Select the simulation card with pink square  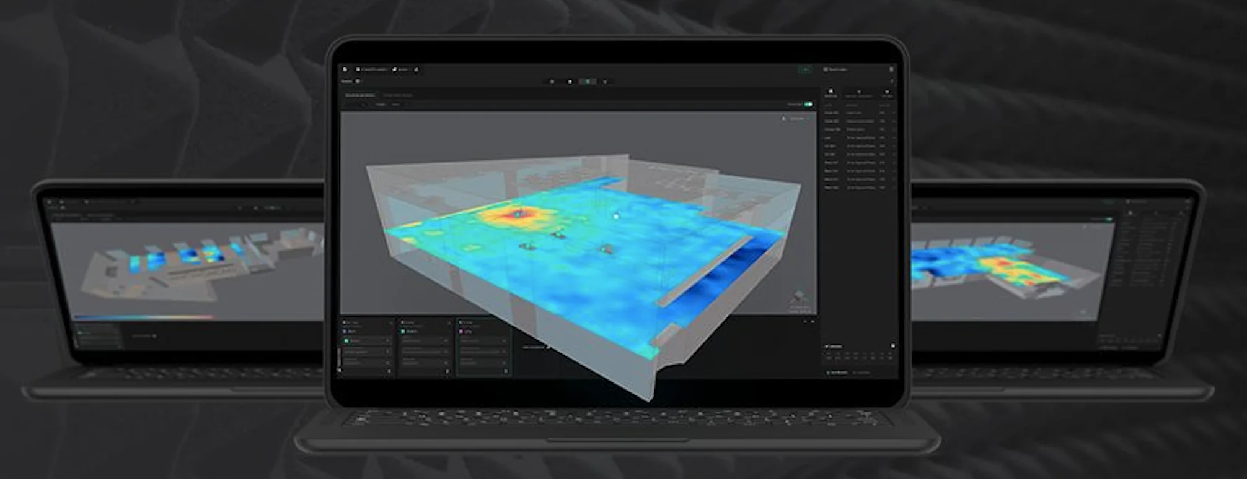pyautogui.click(x=483, y=347)
